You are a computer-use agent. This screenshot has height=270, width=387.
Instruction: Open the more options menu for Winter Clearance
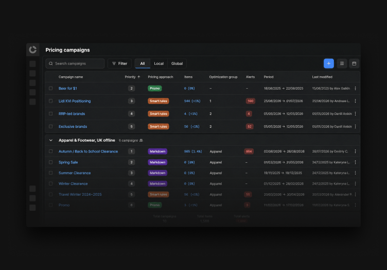(x=355, y=183)
